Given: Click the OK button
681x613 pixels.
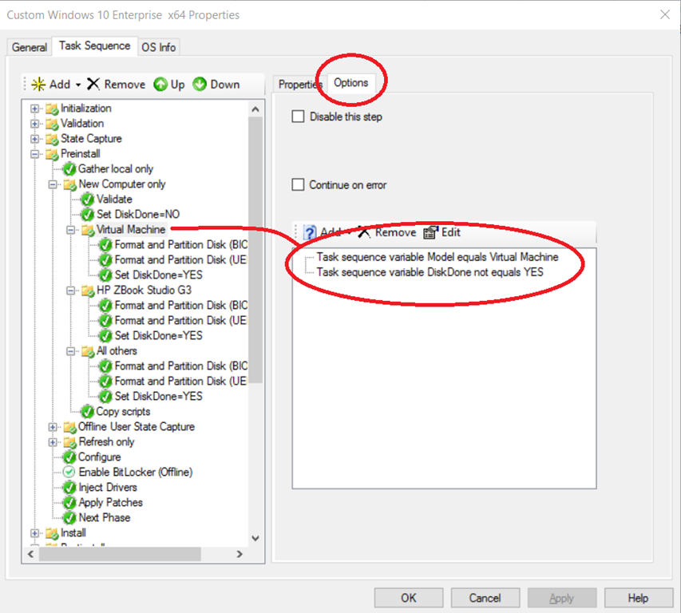Looking at the screenshot, I should tap(409, 598).
